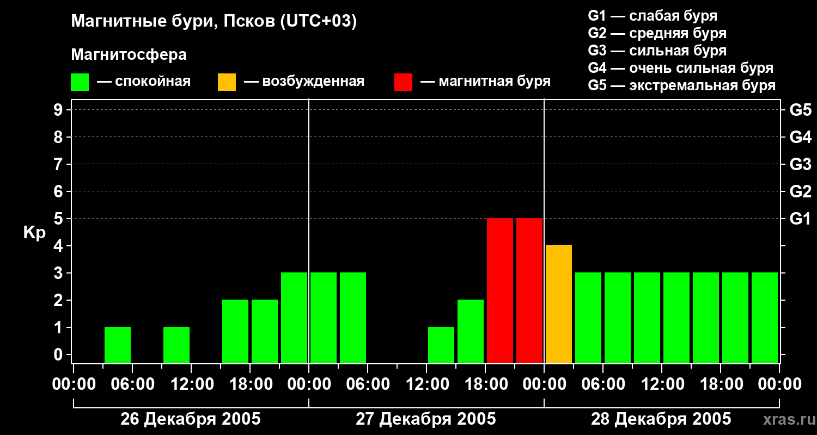
Task: Click the green bar for 15:00–18:00 on 26 December
Action: 235,331
